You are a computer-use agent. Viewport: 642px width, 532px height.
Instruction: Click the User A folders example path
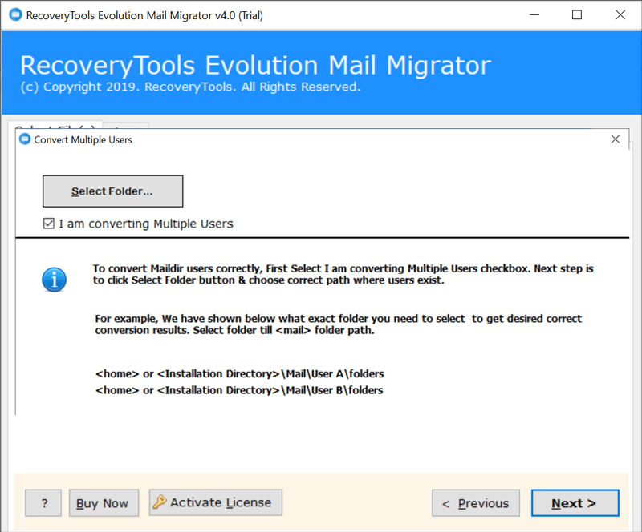[239, 373]
